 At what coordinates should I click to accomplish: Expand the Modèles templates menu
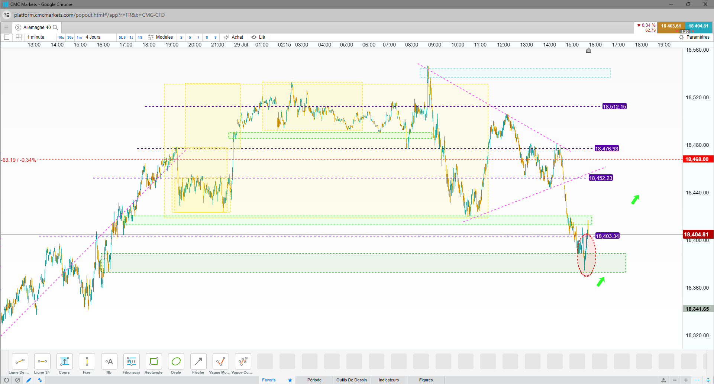(161, 37)
